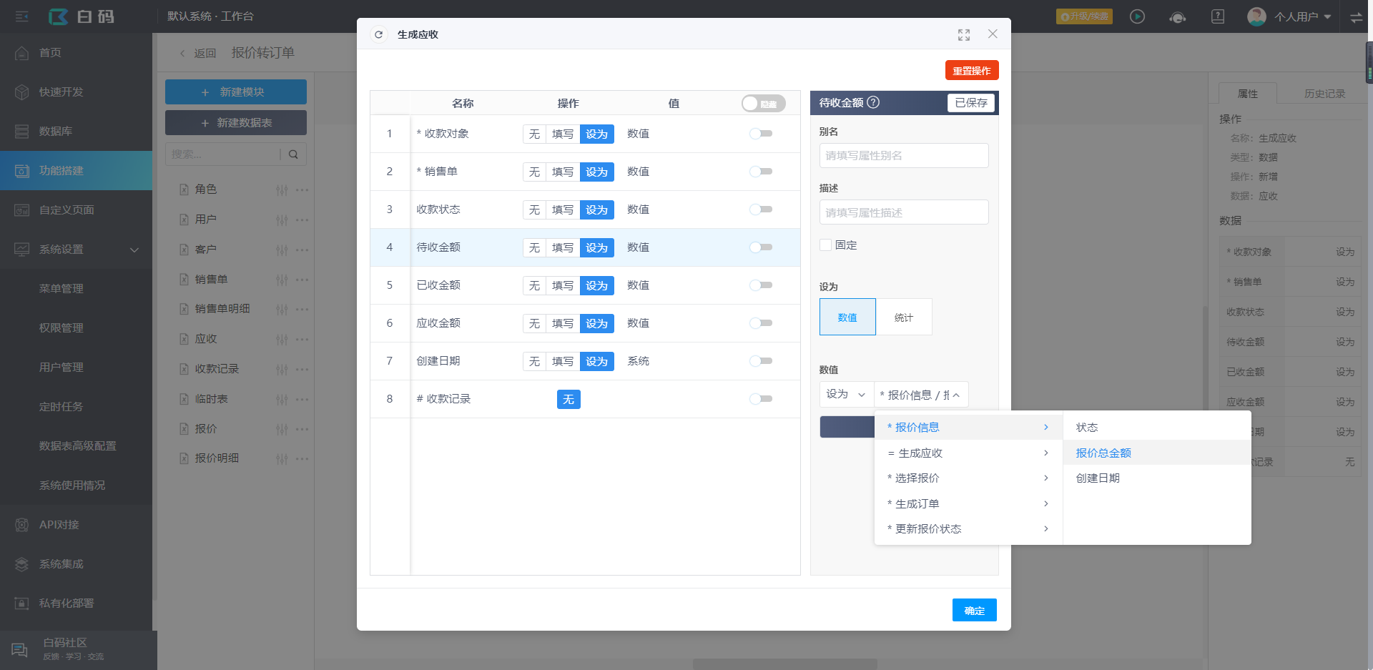Viewport: 1373px width, 670px height.
Task: Open 自定义页面 in the left sidebar
Action: 76,210
